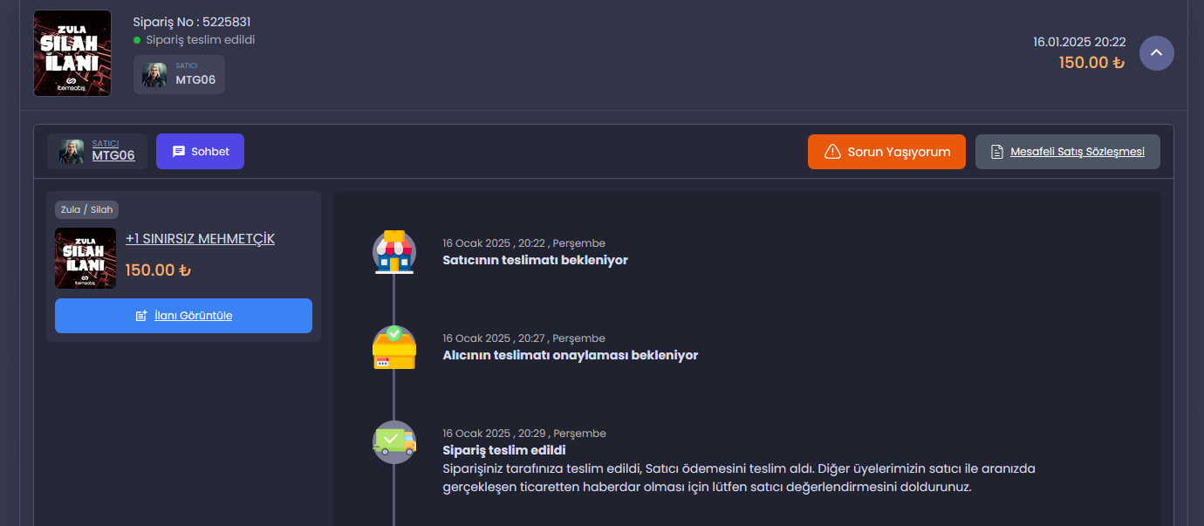
Task: Click the Alıcının teslimatı onaylaması bekleniyor heading
Action: pos(571,355)
